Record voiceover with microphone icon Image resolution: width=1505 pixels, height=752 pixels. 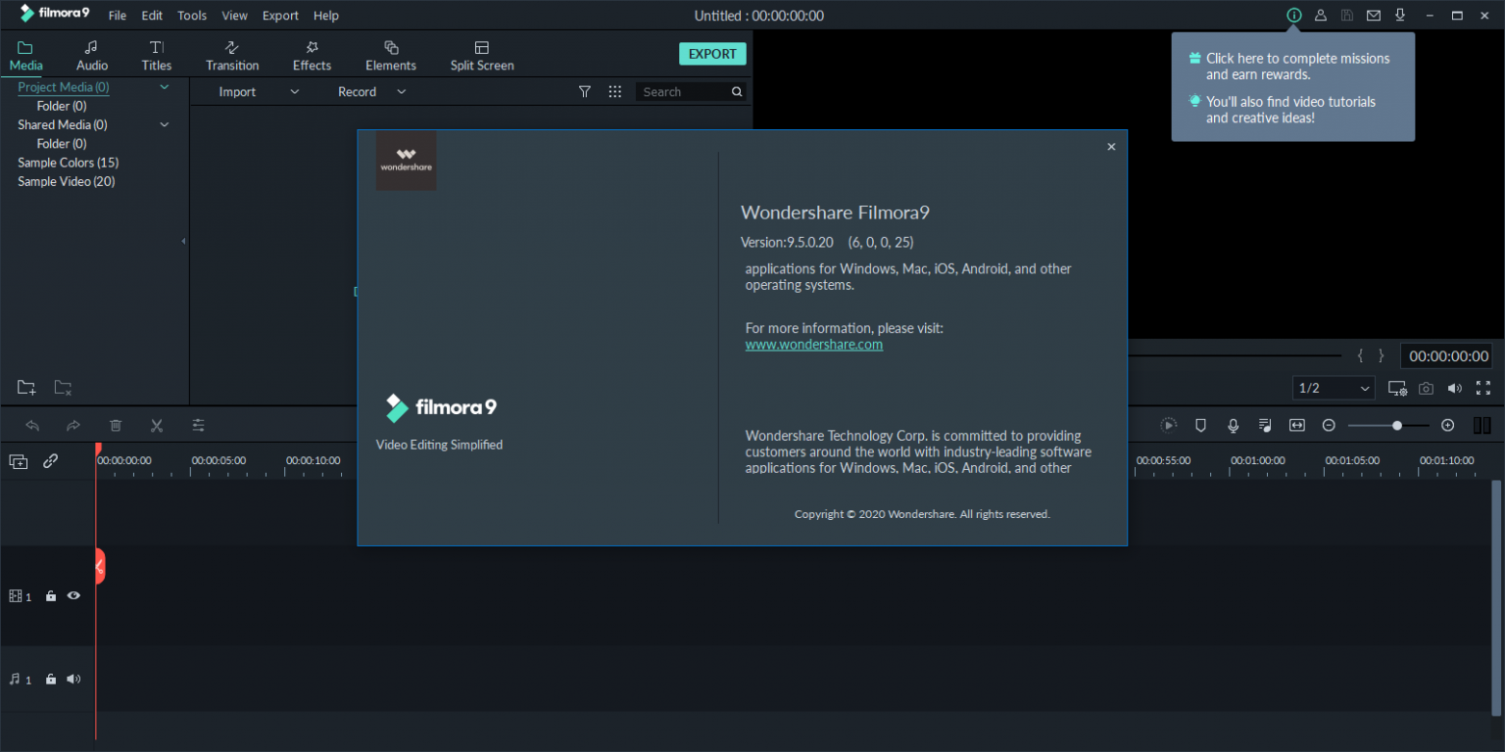pos(1234,425)
